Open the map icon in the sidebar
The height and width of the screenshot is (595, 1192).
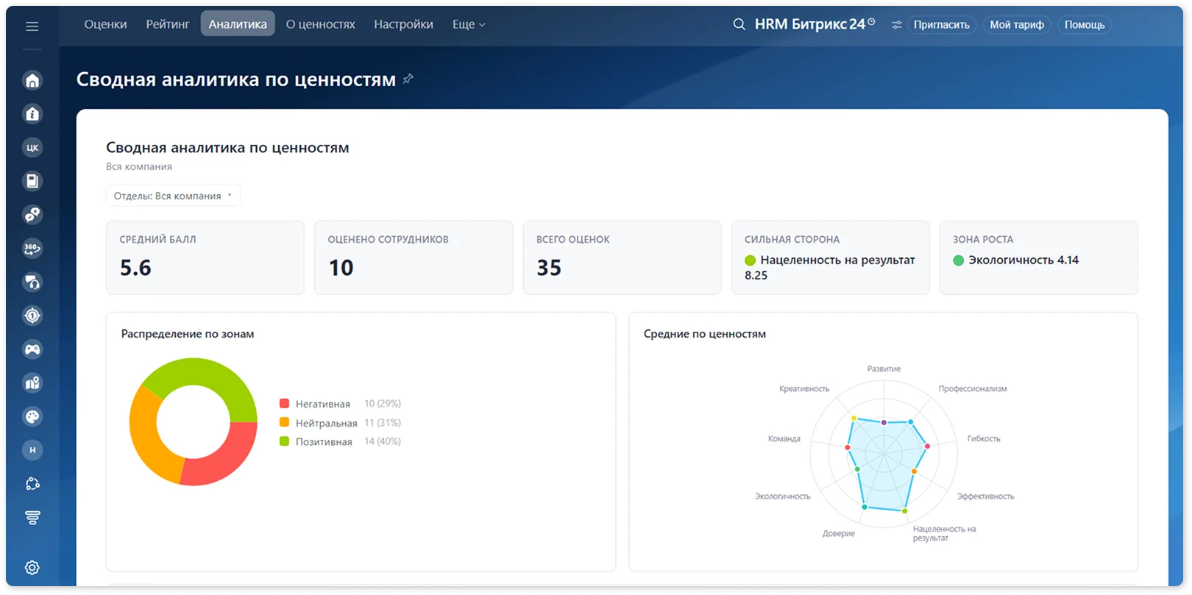32,383
